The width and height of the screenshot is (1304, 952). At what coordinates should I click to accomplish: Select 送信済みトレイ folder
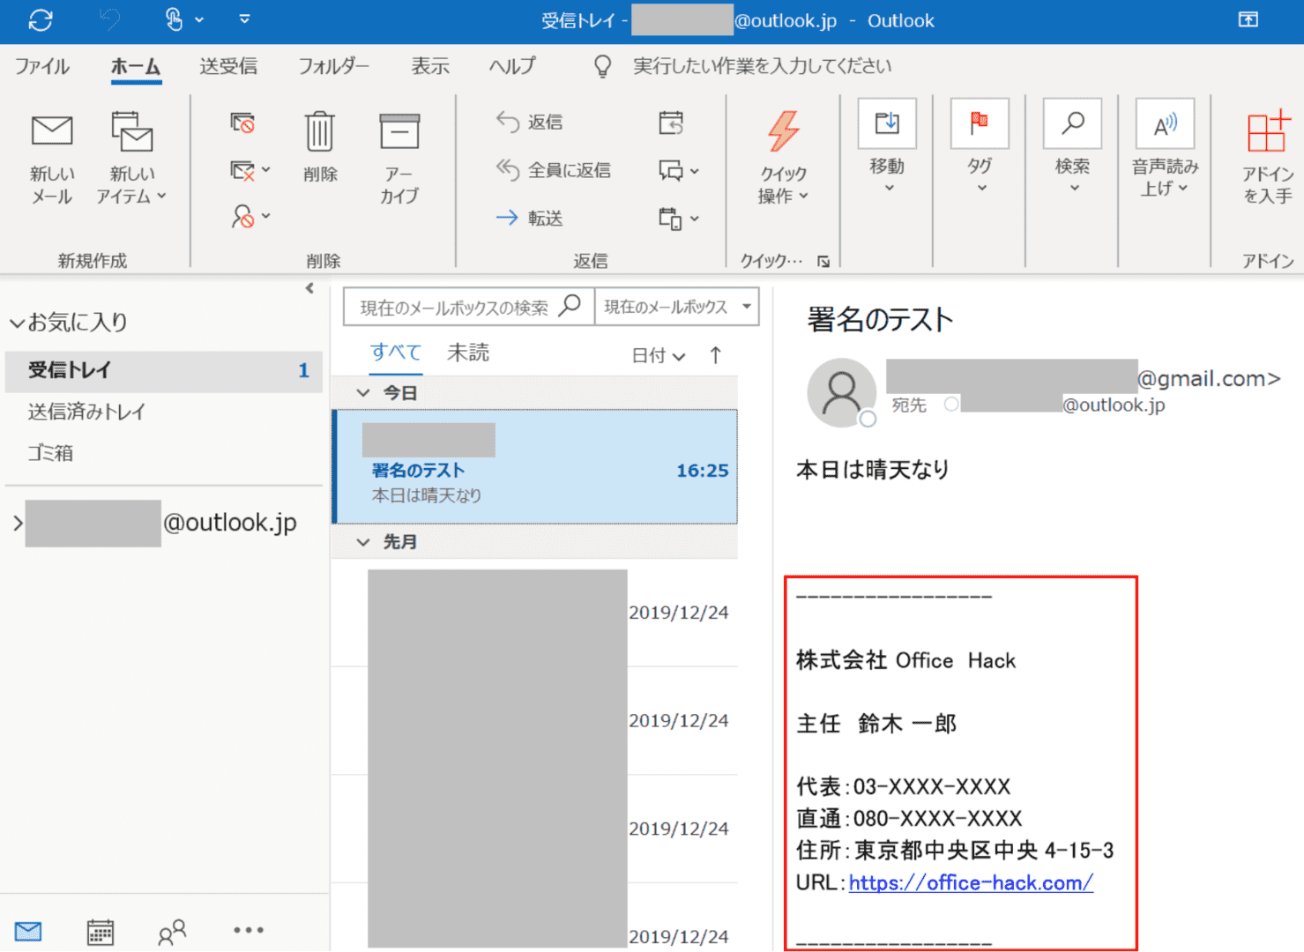pyautogui.click(x=86, y=412)
